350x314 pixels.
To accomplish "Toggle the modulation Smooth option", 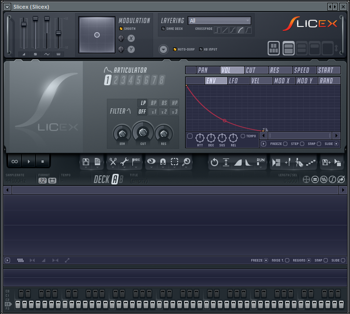I will [121, 29].
